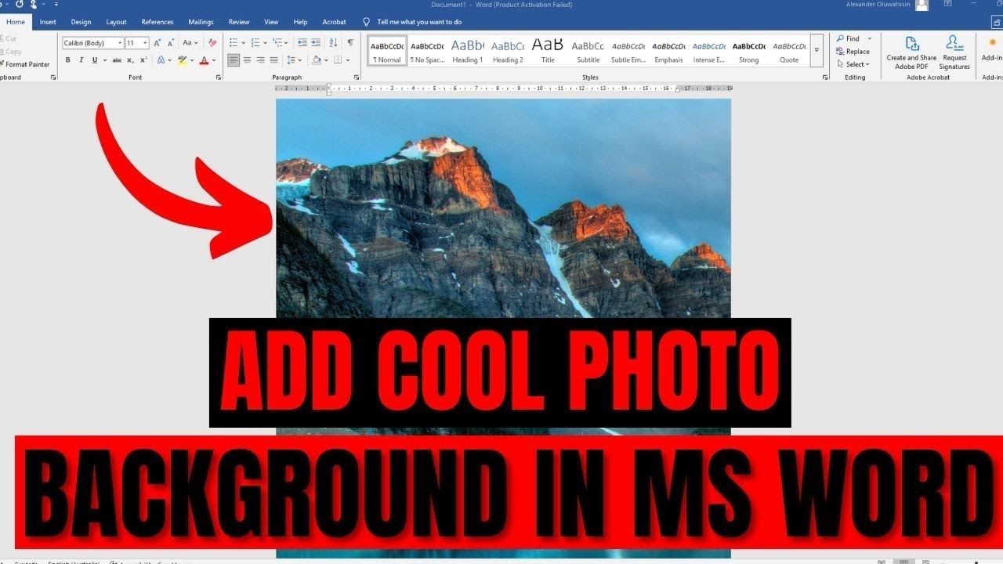Toggle superscript formatting
Screen dimensions: 1003x564
(143, 60)
